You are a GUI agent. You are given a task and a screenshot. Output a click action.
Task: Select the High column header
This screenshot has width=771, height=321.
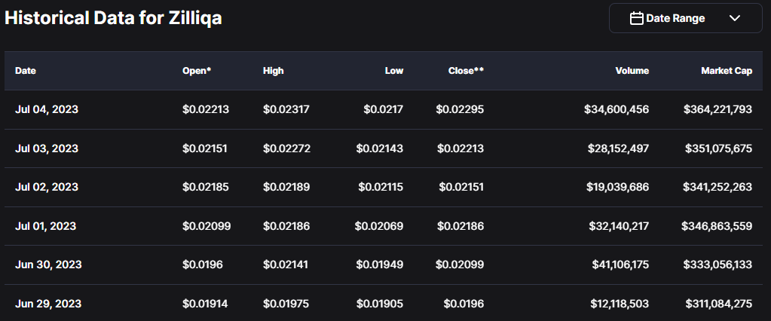(273, 71)
